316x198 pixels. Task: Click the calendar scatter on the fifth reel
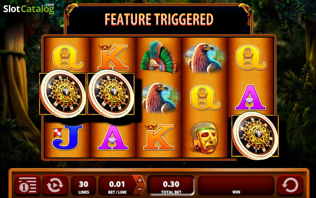pyautogui.click(x=255, y=135)
